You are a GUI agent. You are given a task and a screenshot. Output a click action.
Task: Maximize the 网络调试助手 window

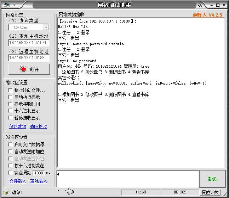click(218, 5)
